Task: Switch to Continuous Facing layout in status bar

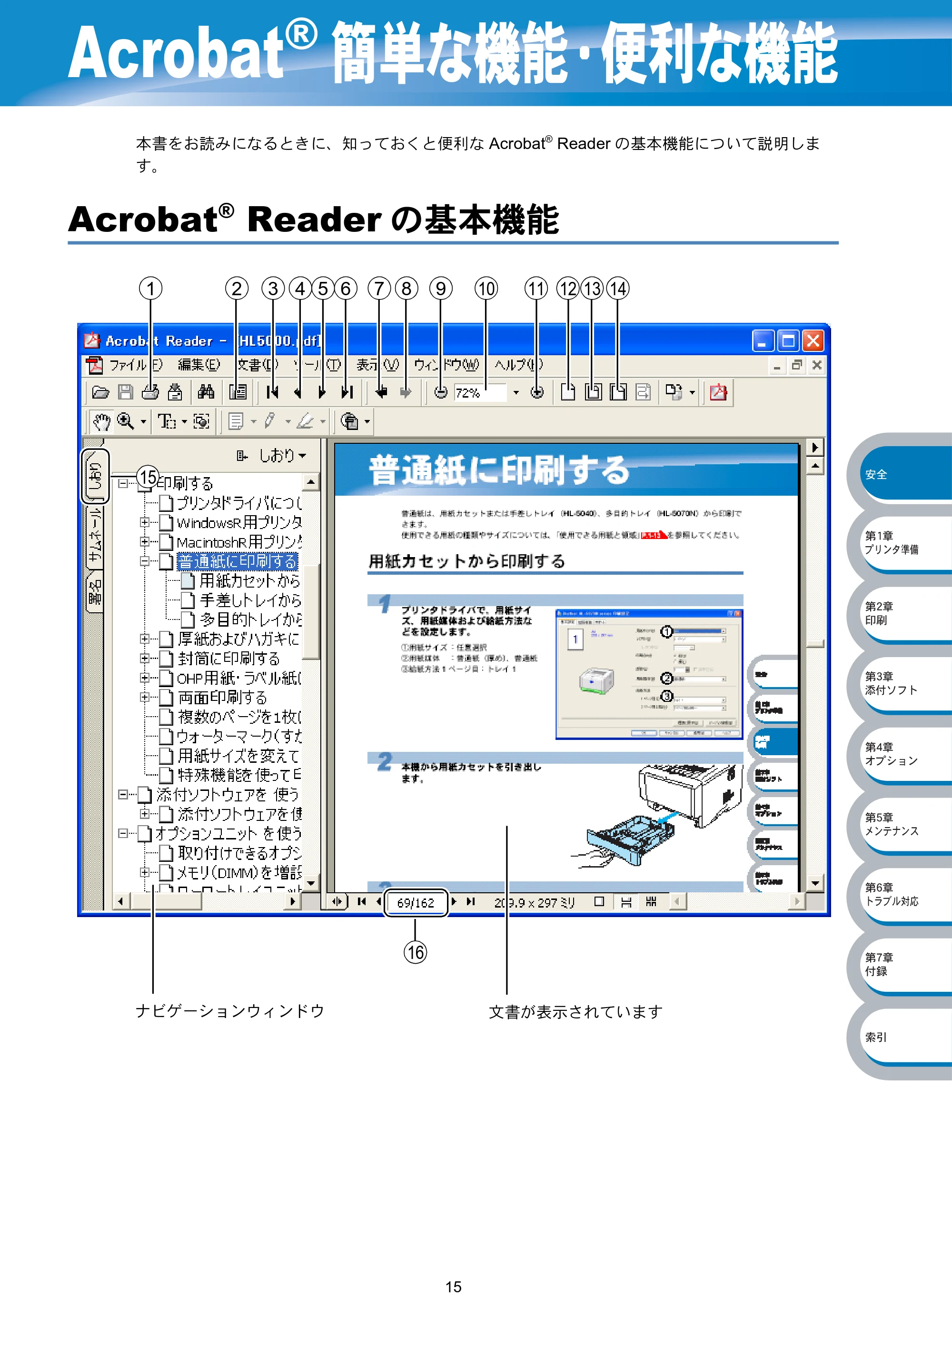Action: tap(651, 901)
